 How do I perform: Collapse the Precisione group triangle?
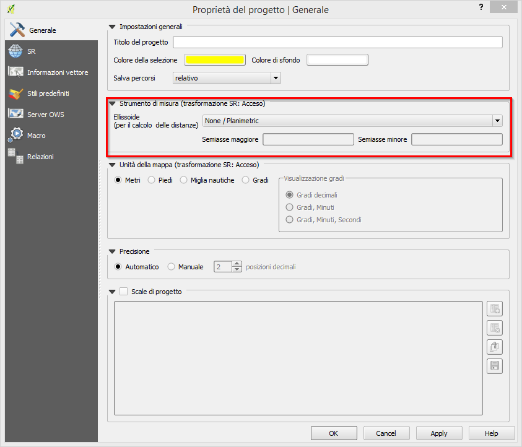112,252
